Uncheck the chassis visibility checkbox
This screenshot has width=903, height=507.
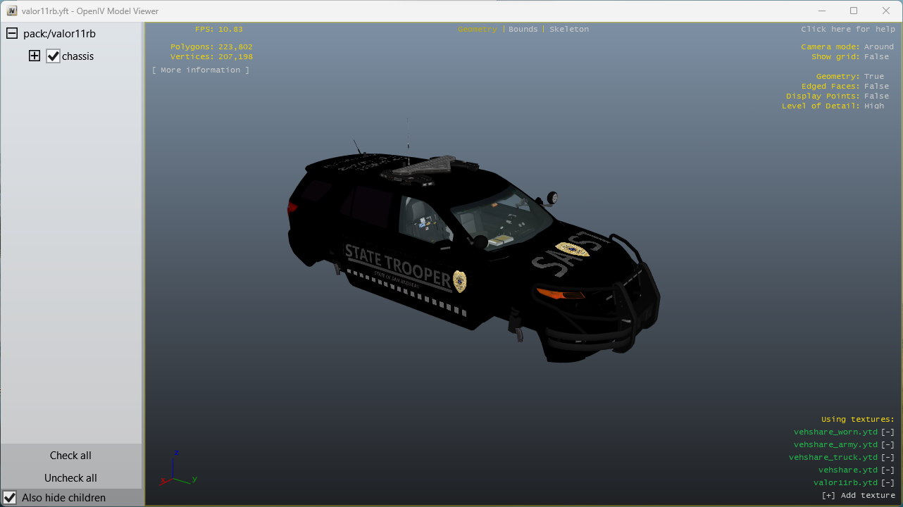tap(54, 56)
